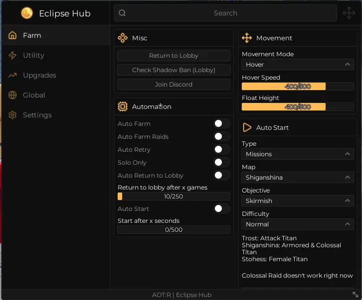The image size is (362, 300).
Task: Click the Eclipse Hub title text
Action: pyautogui.click(x=65, y=13)
